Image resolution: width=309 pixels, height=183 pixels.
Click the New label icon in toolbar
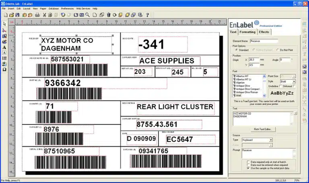coord(6,15)
